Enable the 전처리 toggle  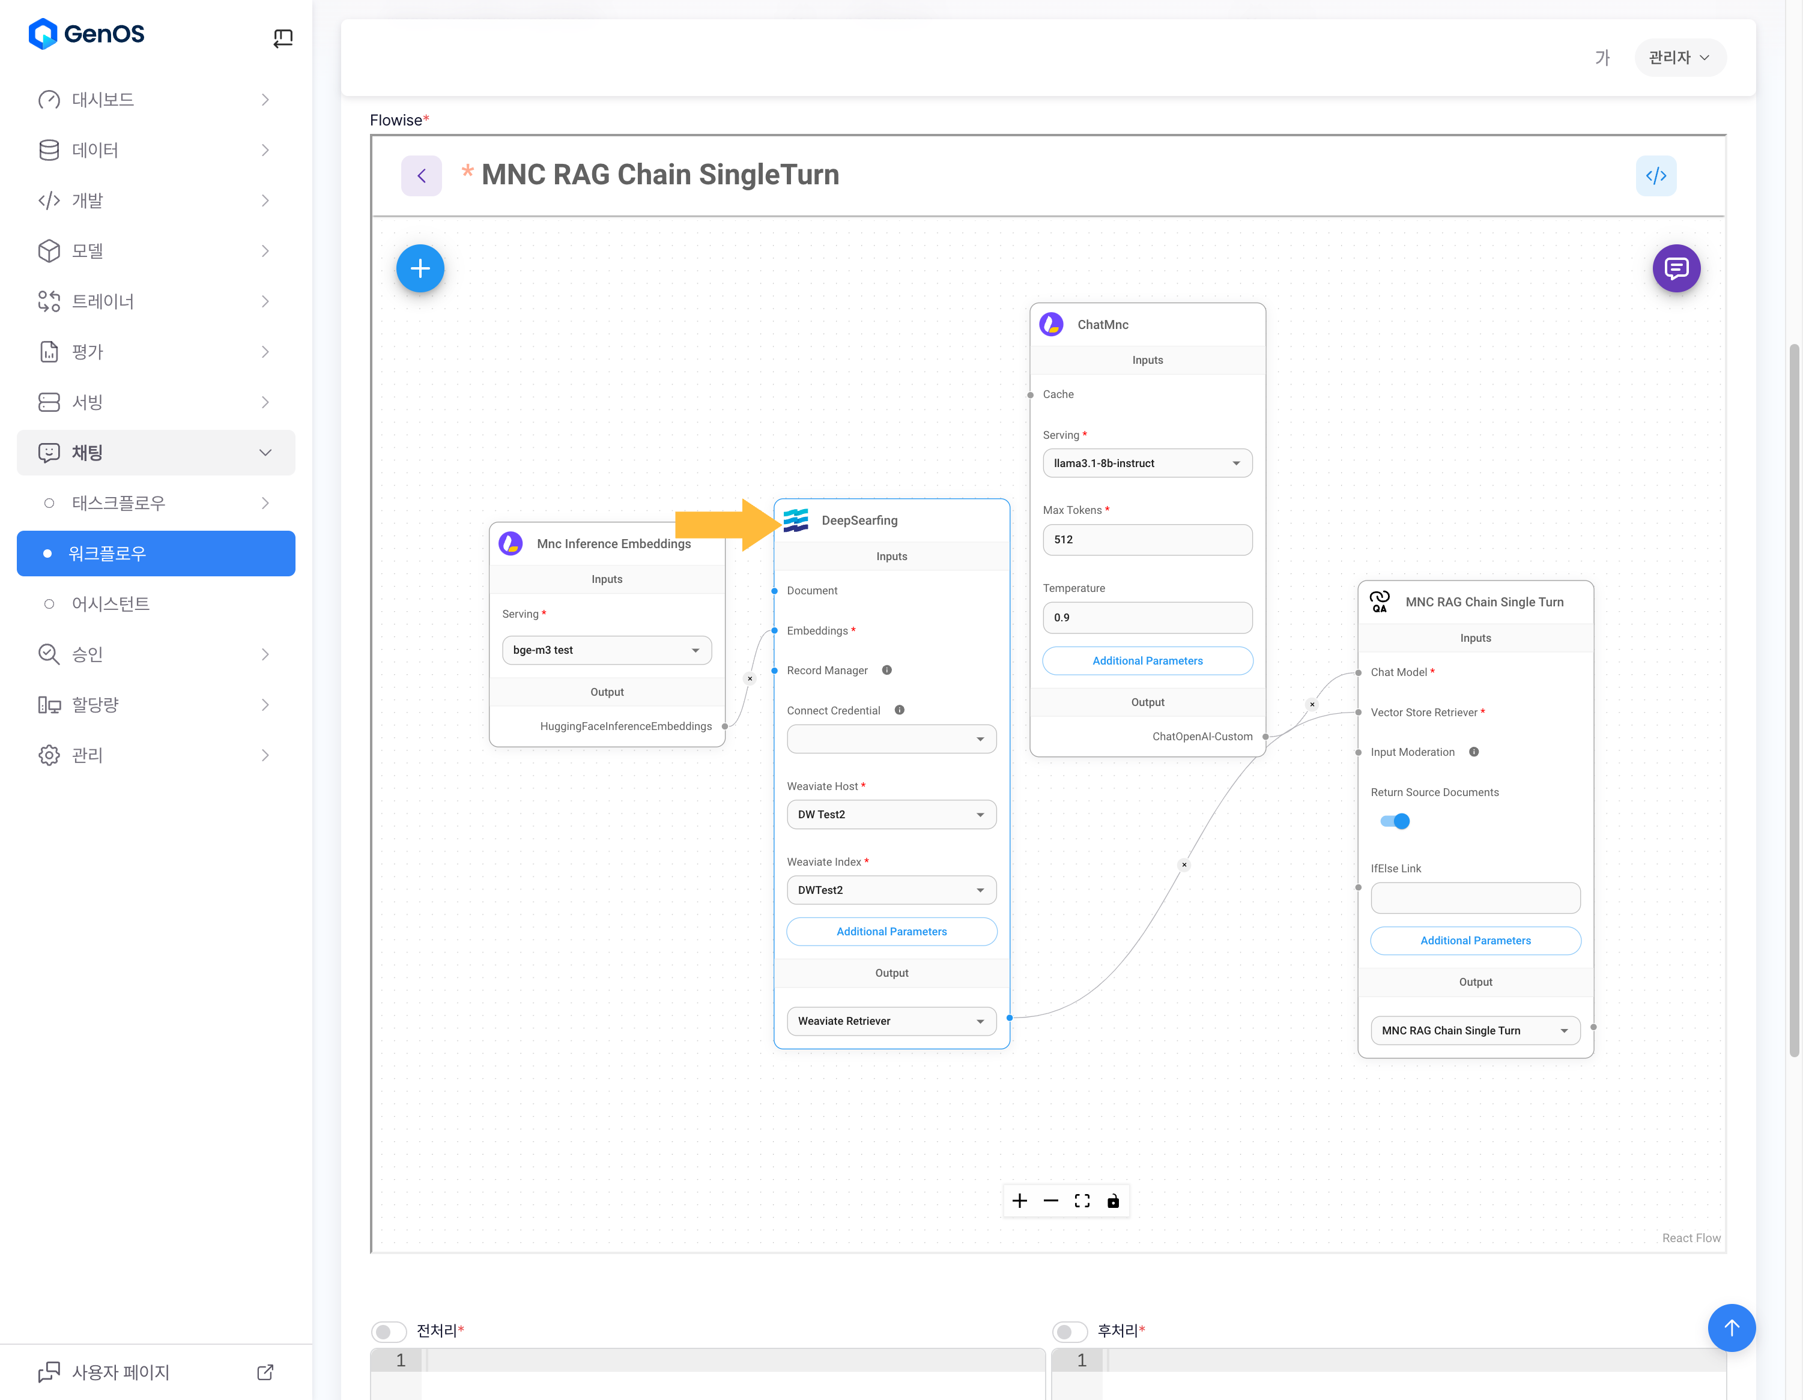(388, 1331)
